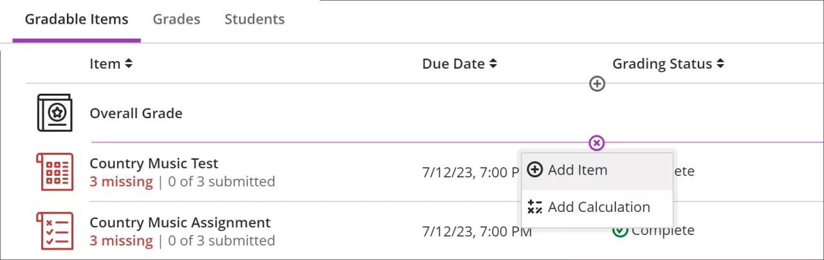Close the add menu with purple X icon
The height and width of the screenshot is (260, 824).
coord(597,143)
